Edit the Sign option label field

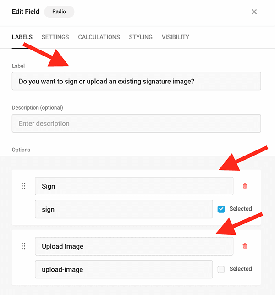point(134,186)
